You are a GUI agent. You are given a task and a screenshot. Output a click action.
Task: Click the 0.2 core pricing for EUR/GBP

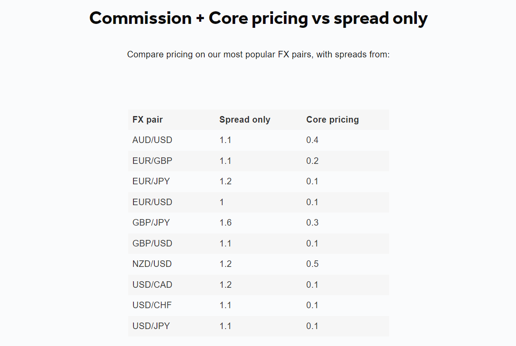(x=313, y=161)
